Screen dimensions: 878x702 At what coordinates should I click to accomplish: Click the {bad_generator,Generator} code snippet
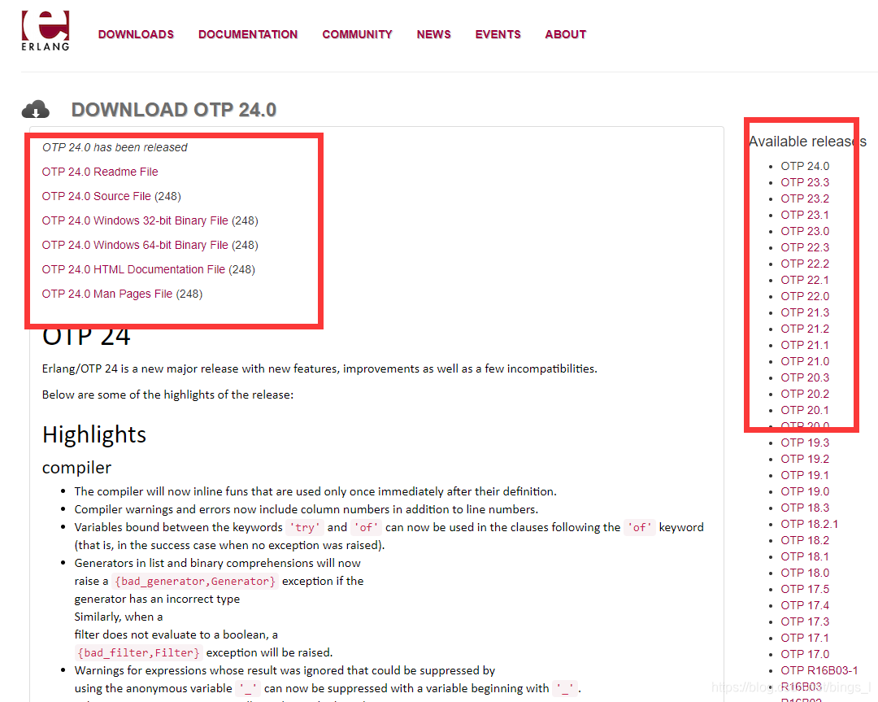tap(195, 581)
